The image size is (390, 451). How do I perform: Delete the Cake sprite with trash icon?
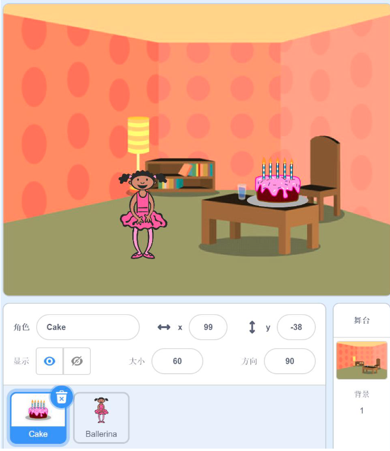(62, 398)
